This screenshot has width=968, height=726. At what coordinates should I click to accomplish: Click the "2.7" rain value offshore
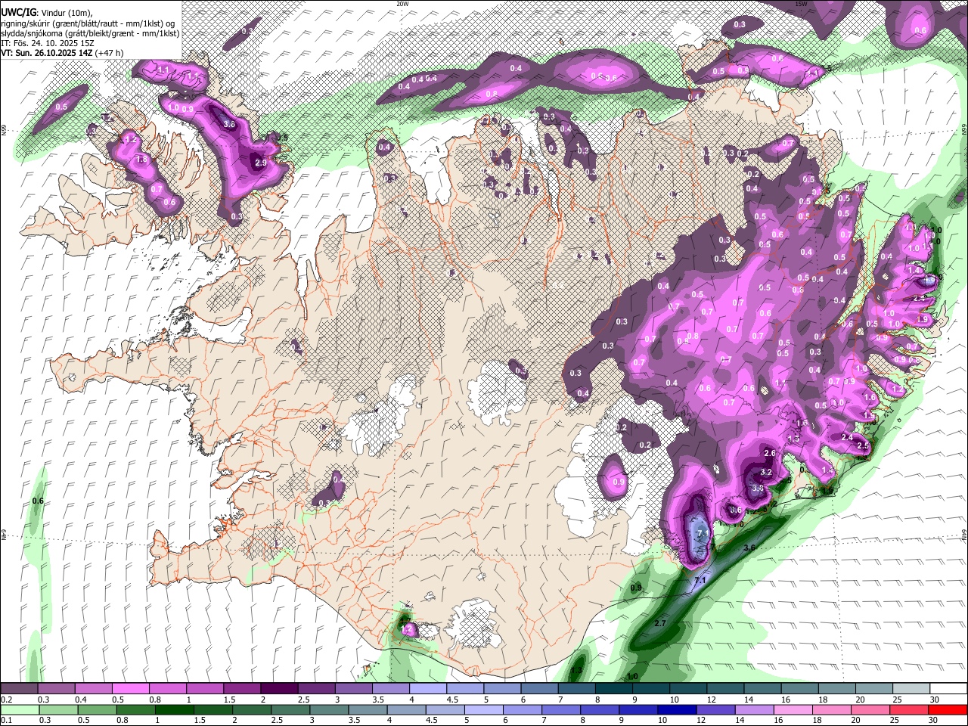click(x=659, y=623)
